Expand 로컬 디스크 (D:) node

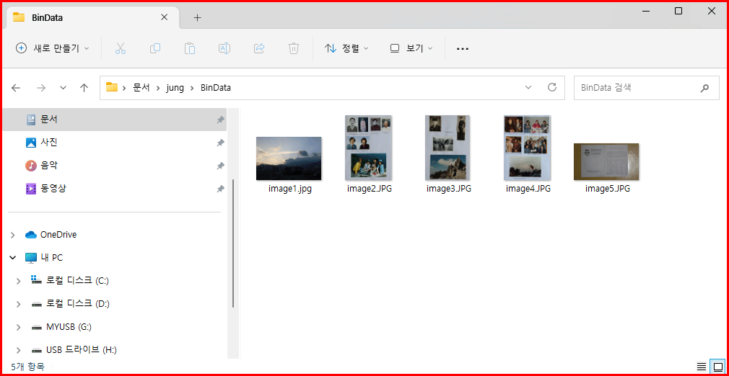coord(19,304)
